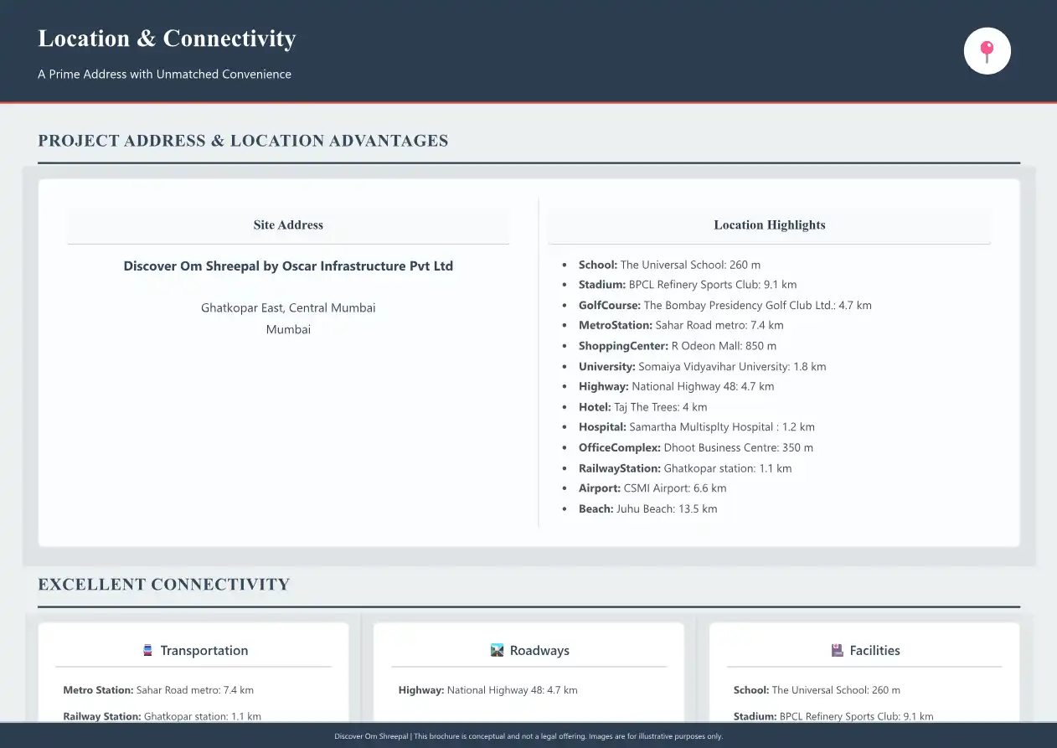Screen dimensions: 1057x748
Task: Click the Excellent Connectivity section heading
Action: (164, 585)
